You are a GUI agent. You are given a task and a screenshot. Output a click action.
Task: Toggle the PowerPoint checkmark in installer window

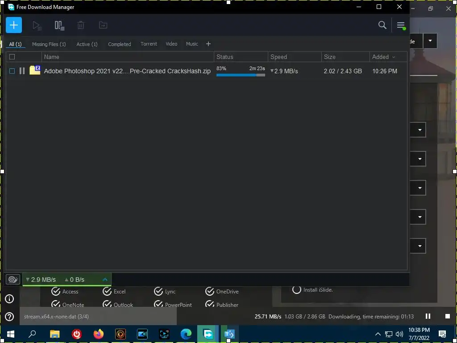(158, 304)
